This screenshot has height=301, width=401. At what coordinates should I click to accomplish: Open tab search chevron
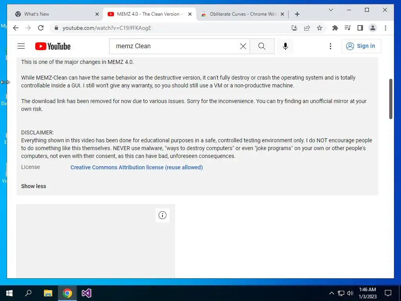point(331,10)
